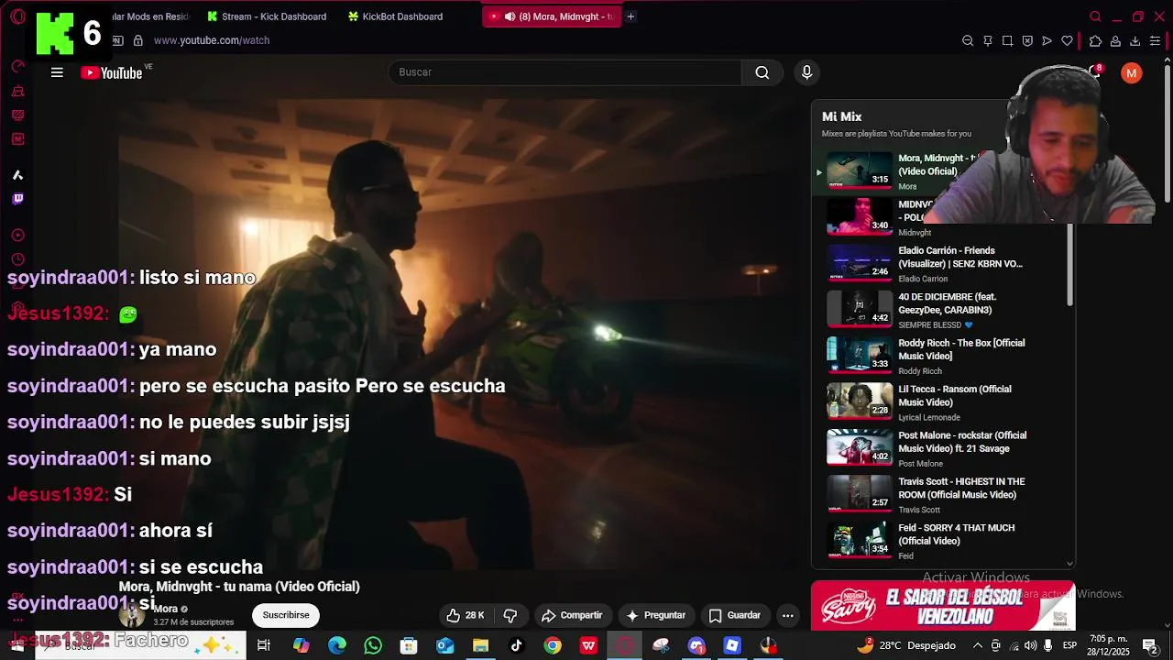This screenshot has height=660, width=1173.
Task: Play Roddy Ricch - The Box video
Action: (939, 356)
